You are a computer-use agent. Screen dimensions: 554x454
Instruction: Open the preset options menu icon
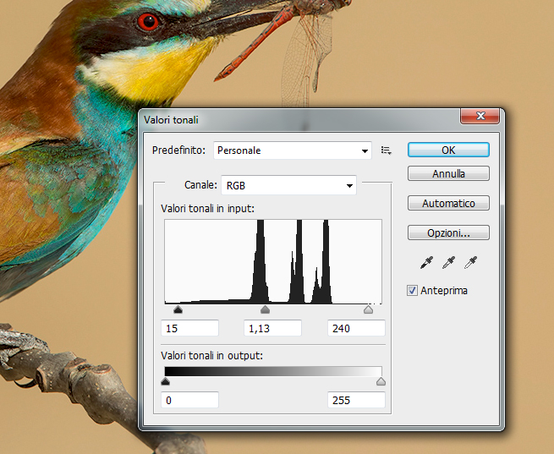tap(387, 150)
